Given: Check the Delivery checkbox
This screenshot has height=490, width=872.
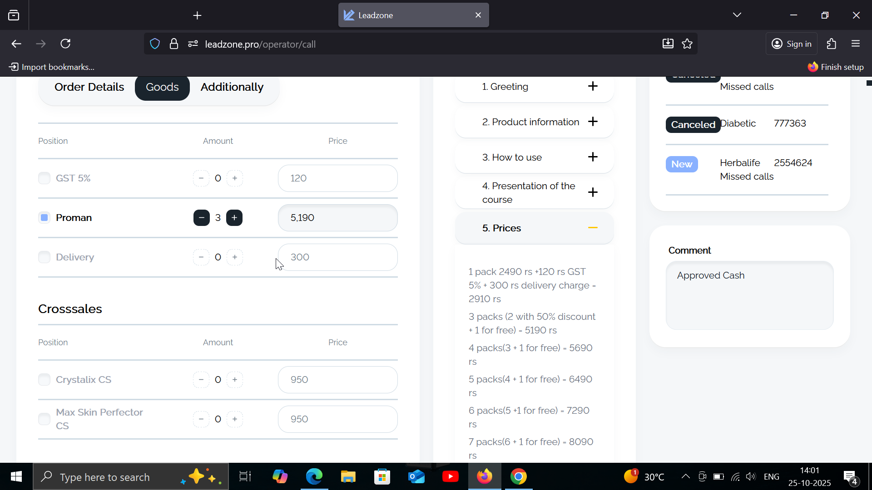Looking at the screenshot, I should [44, 257].
